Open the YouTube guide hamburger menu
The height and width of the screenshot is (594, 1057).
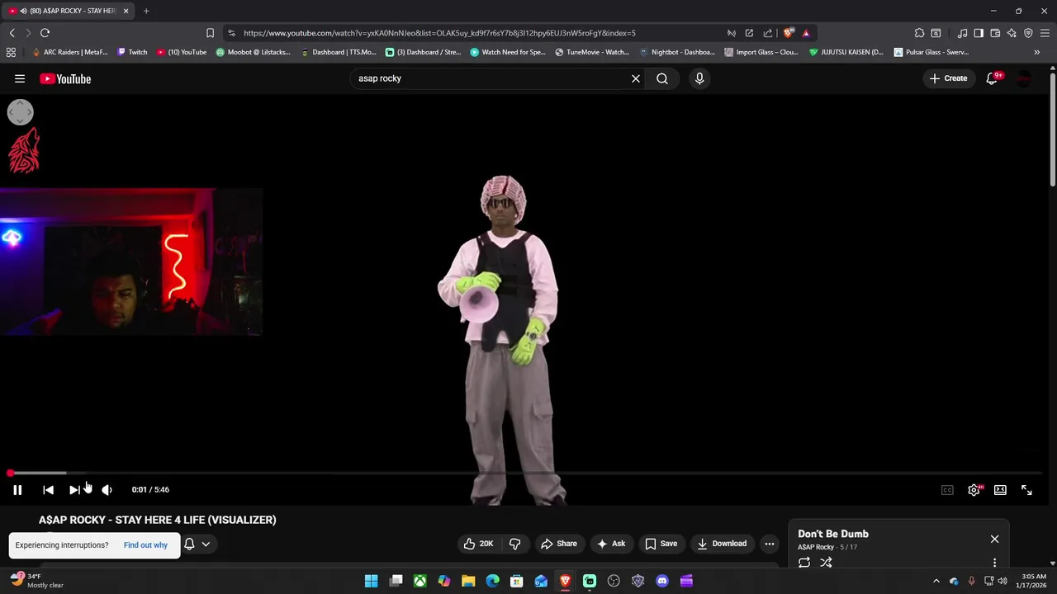tap(20, 78)
